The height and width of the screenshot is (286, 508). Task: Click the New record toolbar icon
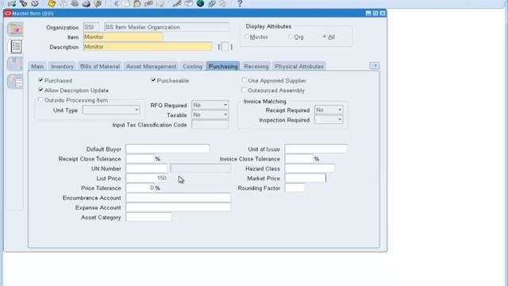tap(12, 3)
